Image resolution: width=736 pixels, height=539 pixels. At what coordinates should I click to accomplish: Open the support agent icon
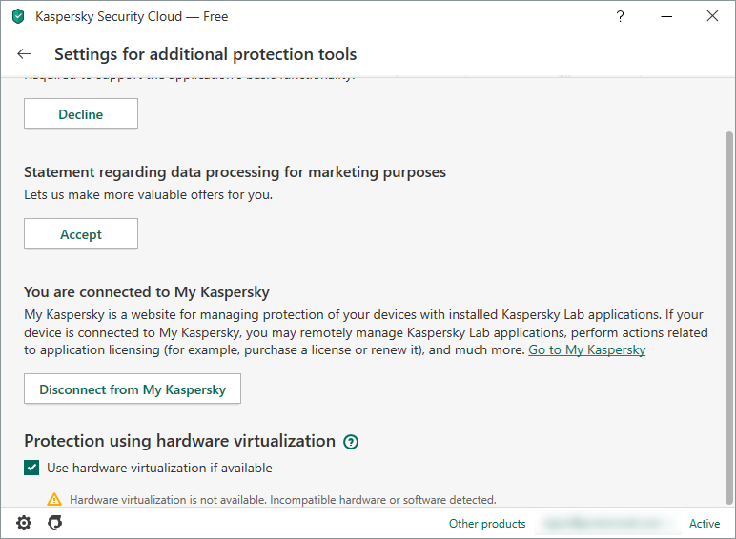(x=54, y=523)
